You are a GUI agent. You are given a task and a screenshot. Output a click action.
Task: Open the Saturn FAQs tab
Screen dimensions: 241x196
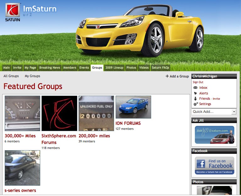point(160,68)
